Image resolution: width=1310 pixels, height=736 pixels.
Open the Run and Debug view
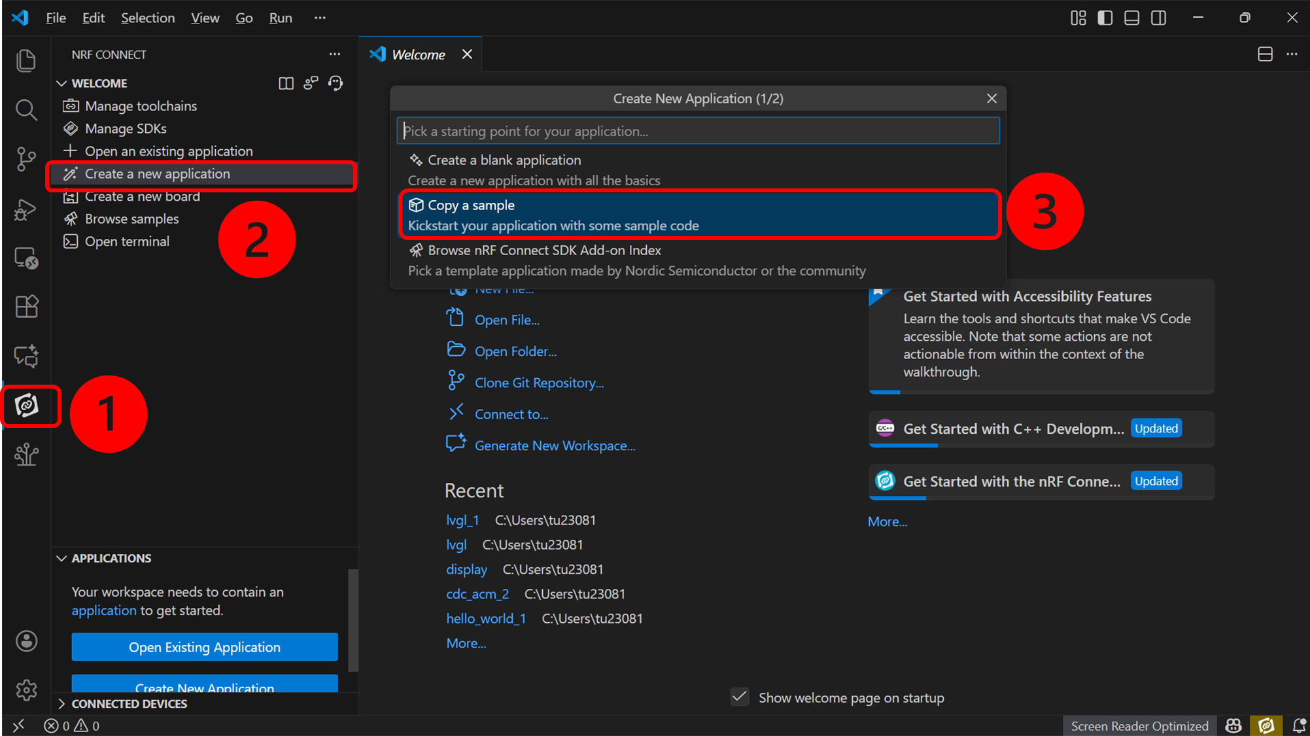coord(26,209)
